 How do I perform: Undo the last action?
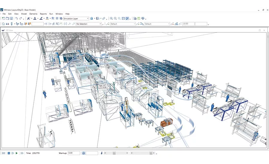pyautogui.click(x=17, y=18)
